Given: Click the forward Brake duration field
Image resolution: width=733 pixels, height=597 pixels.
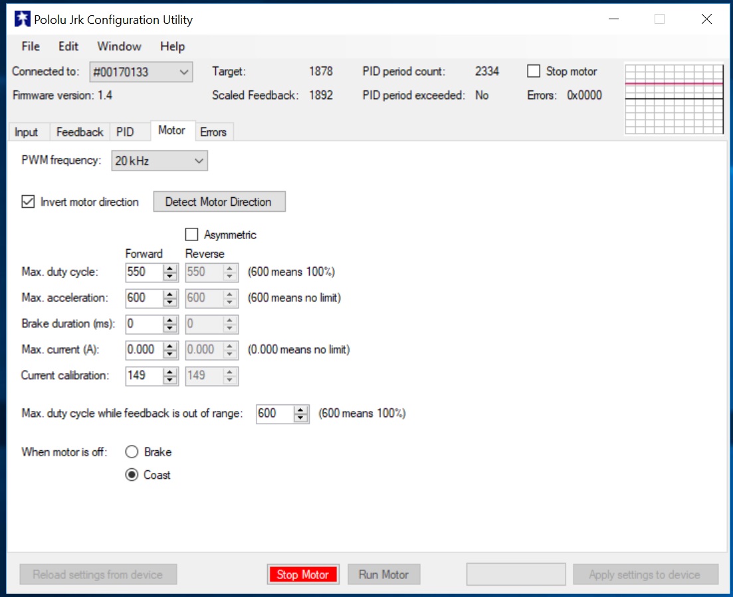Looking at the screenshot, I should 144,323.
